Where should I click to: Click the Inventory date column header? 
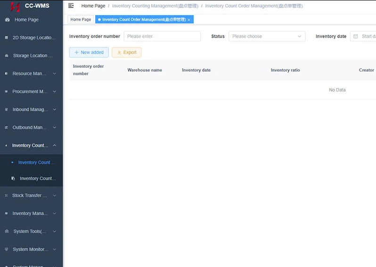[x=196, y=70]
